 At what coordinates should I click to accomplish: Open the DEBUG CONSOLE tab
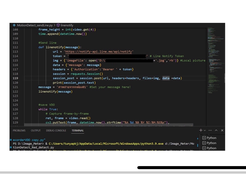[56, 130]
